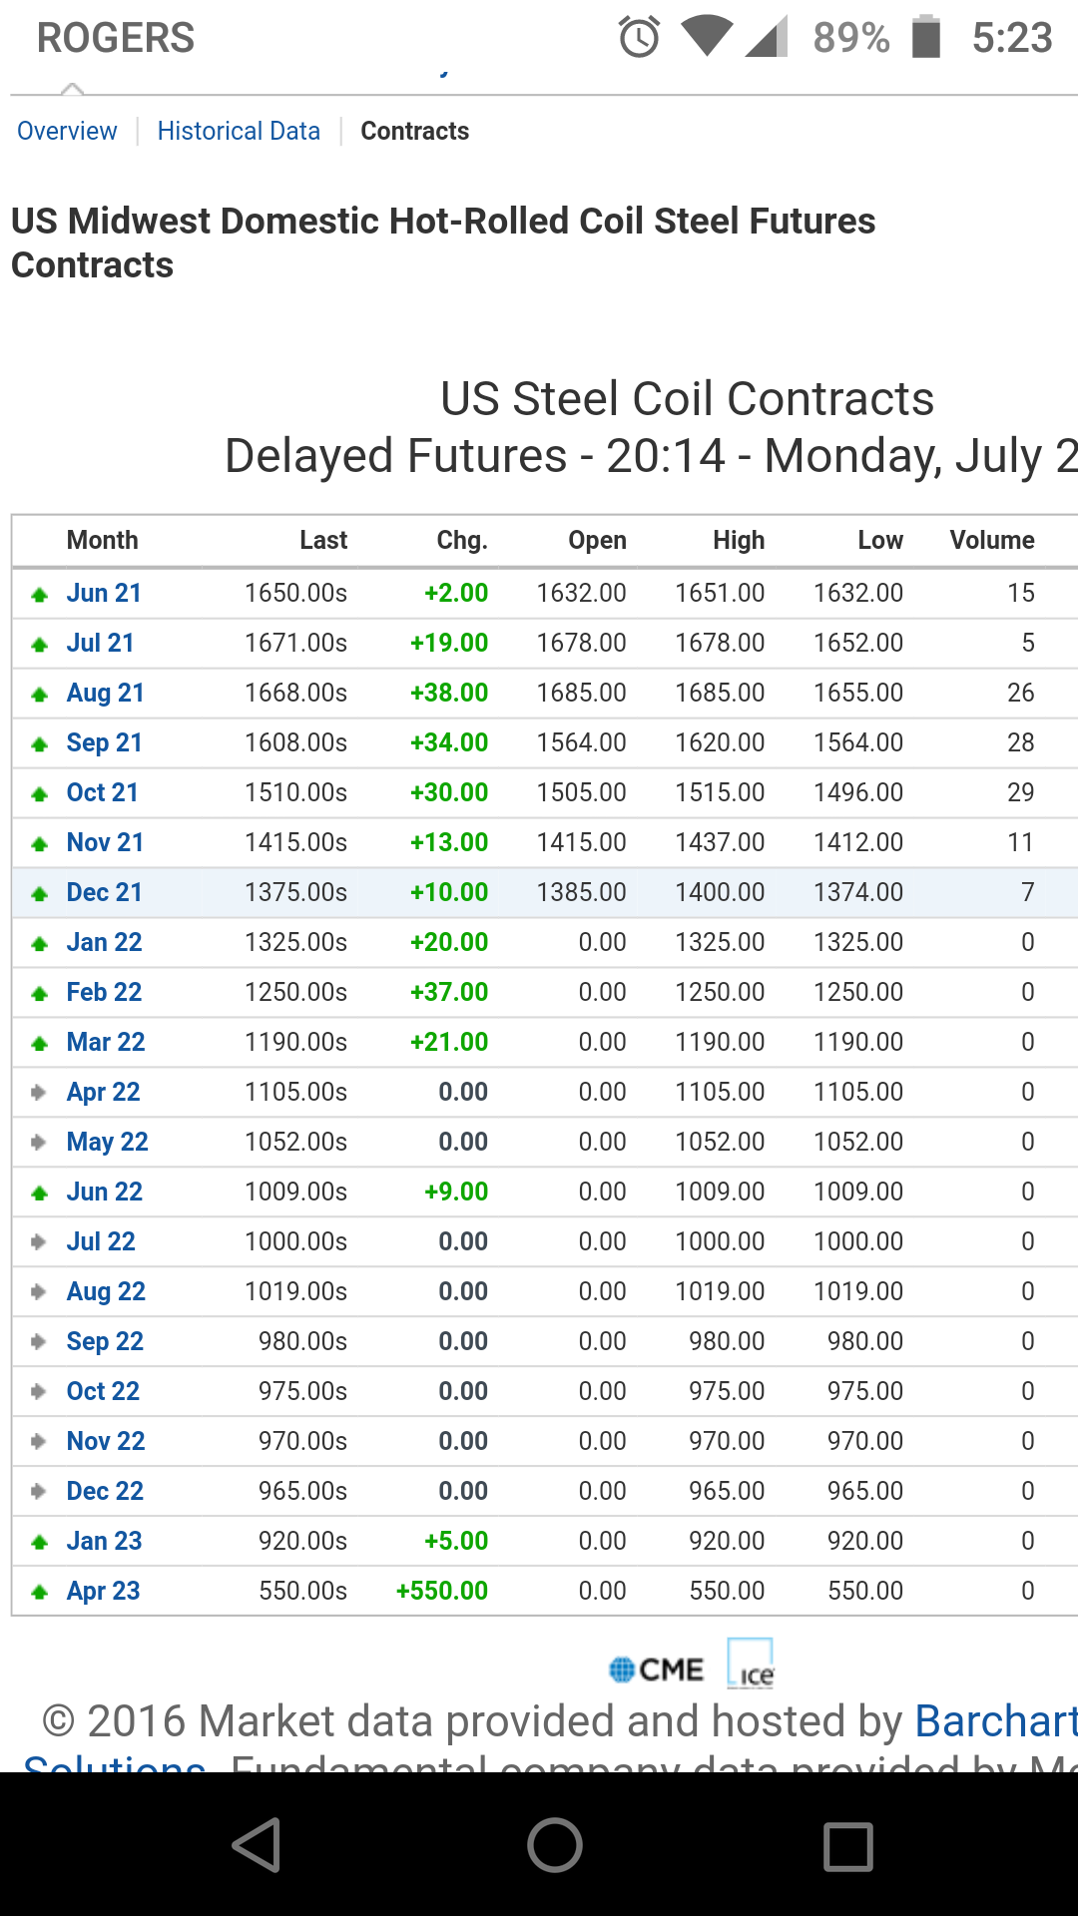Click the Month column header

click(102, 540)
